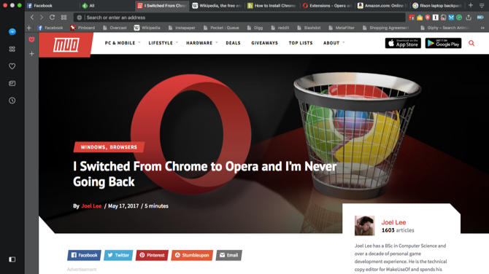Click the Pocket save icon
489x274 pixels.
tap(31, 39)
